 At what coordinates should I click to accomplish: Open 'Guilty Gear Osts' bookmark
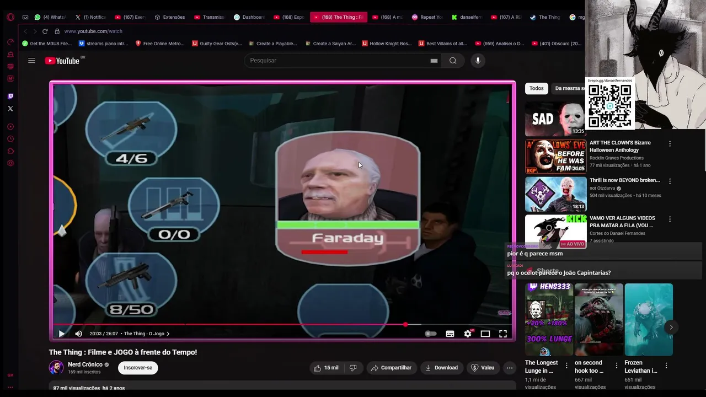click(217, 44)
